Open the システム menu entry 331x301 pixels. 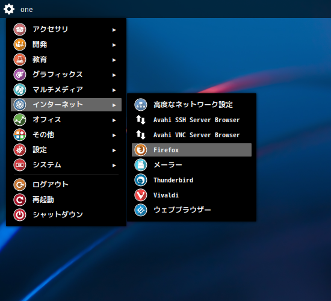point(66,165)
